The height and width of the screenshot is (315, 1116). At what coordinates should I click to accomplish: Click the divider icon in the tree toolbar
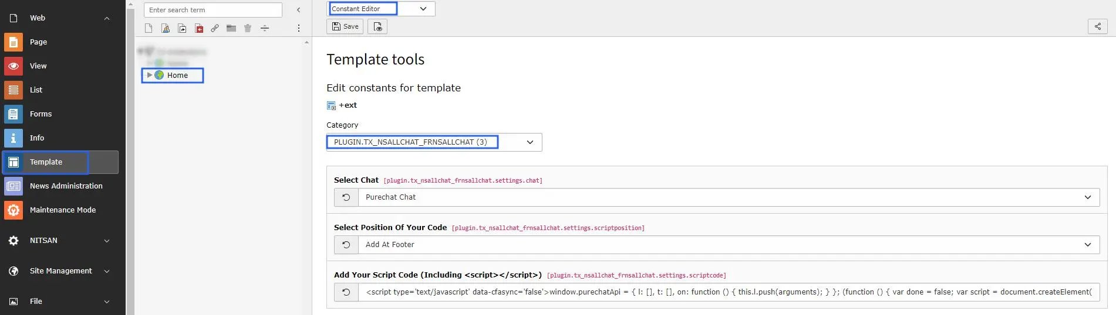coord(265,28)
